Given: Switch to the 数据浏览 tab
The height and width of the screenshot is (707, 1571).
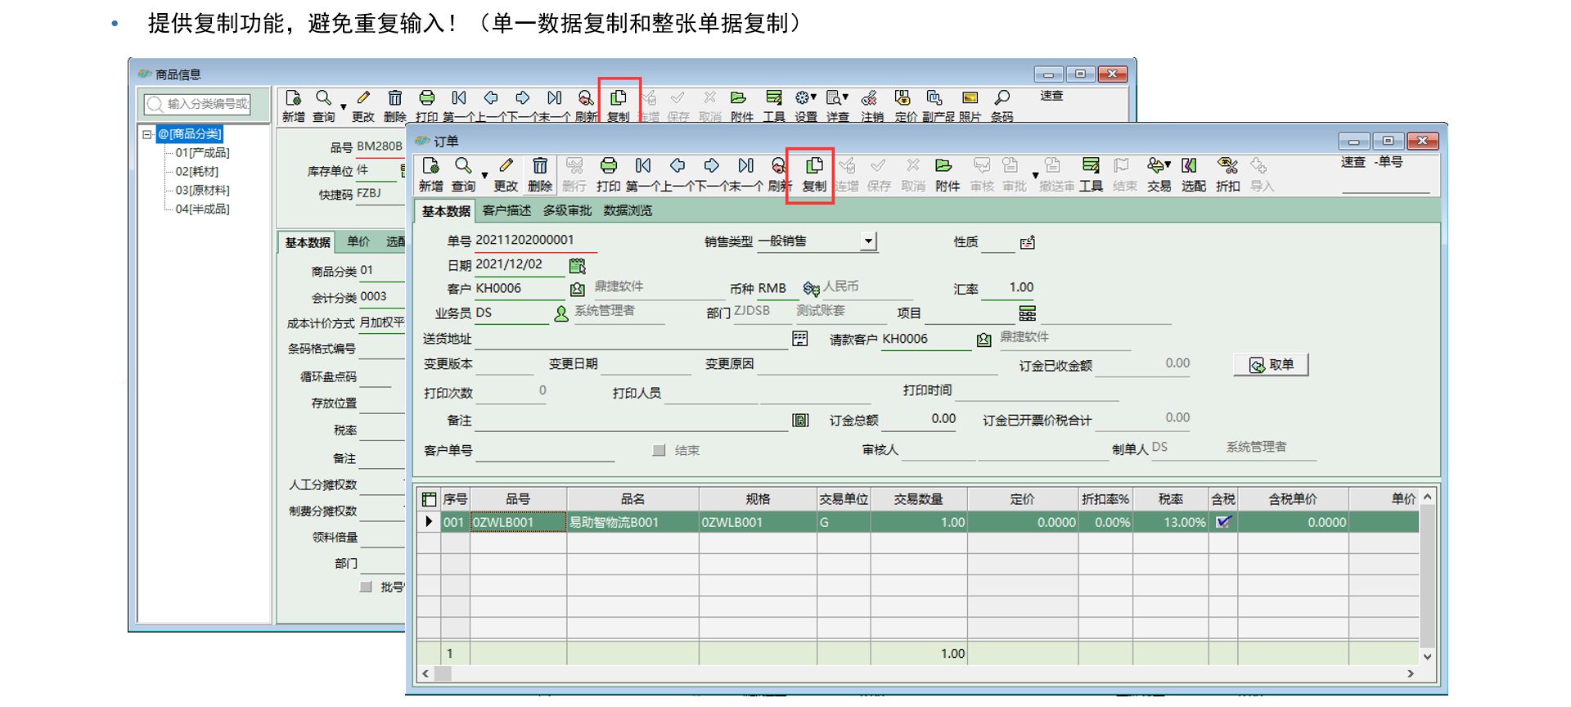Looking at the screenshot, I should coord(628,211).
